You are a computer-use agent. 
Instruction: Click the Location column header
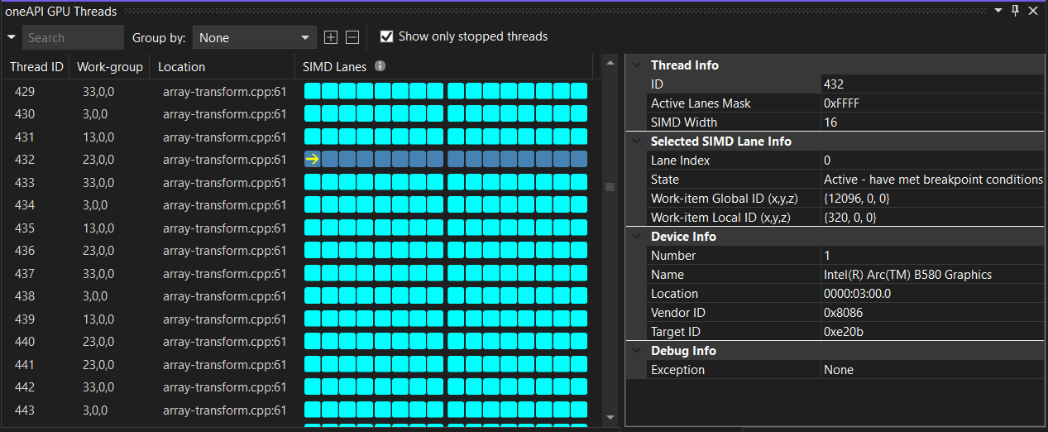pos(181,67)
